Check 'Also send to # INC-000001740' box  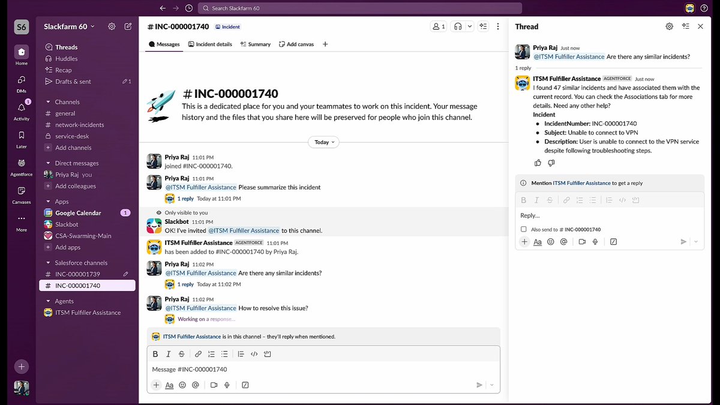tap(524, 229)
